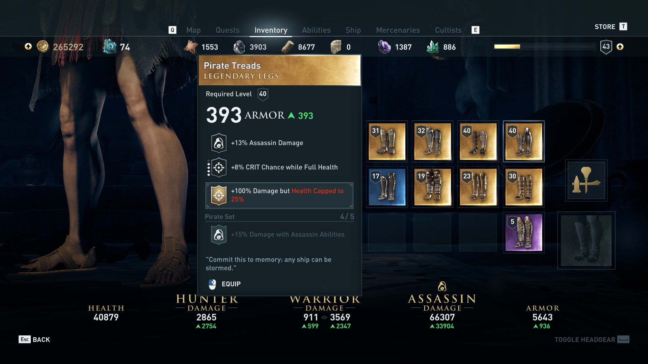This screenshot has width=648, height=364.
Task: Switch to the Abilities tab
Action: [316, 30]
